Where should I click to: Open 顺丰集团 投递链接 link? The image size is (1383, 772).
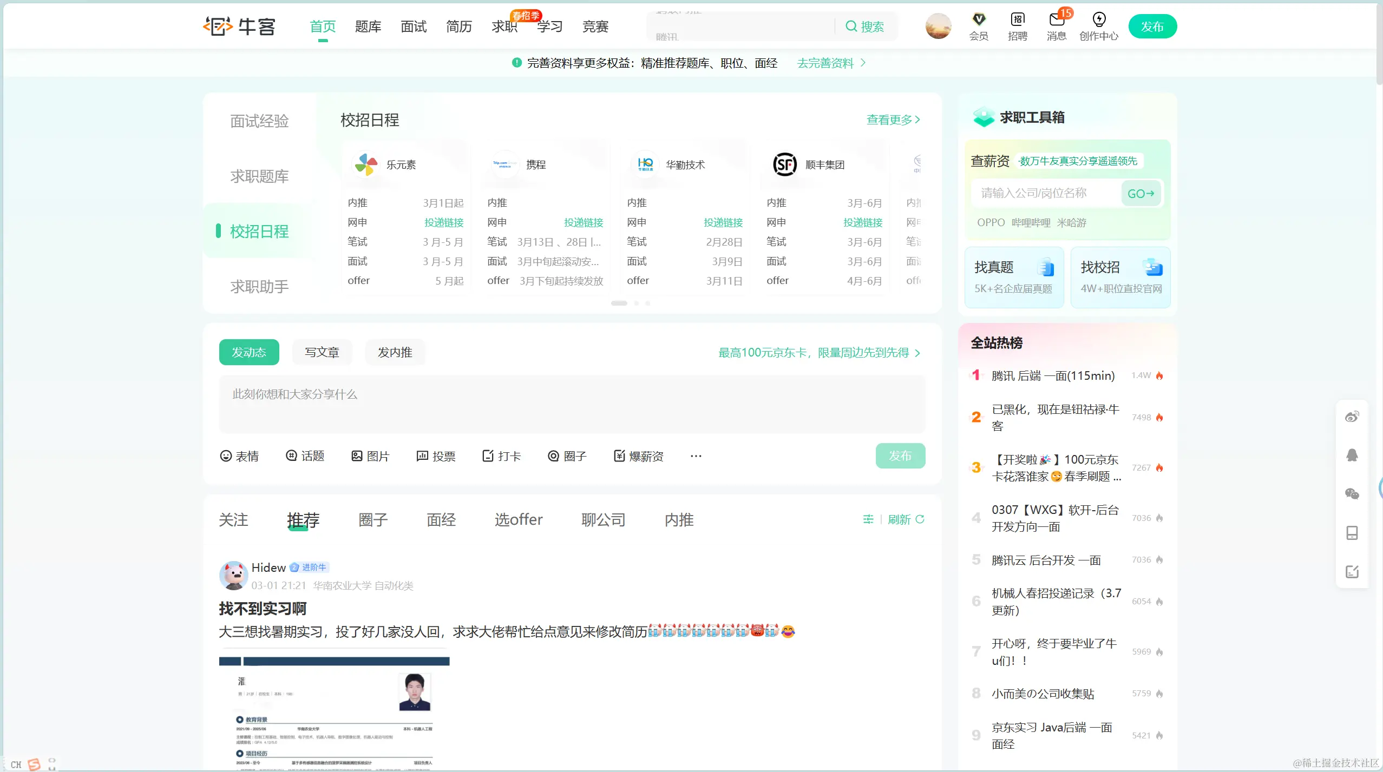pos(863,222)
